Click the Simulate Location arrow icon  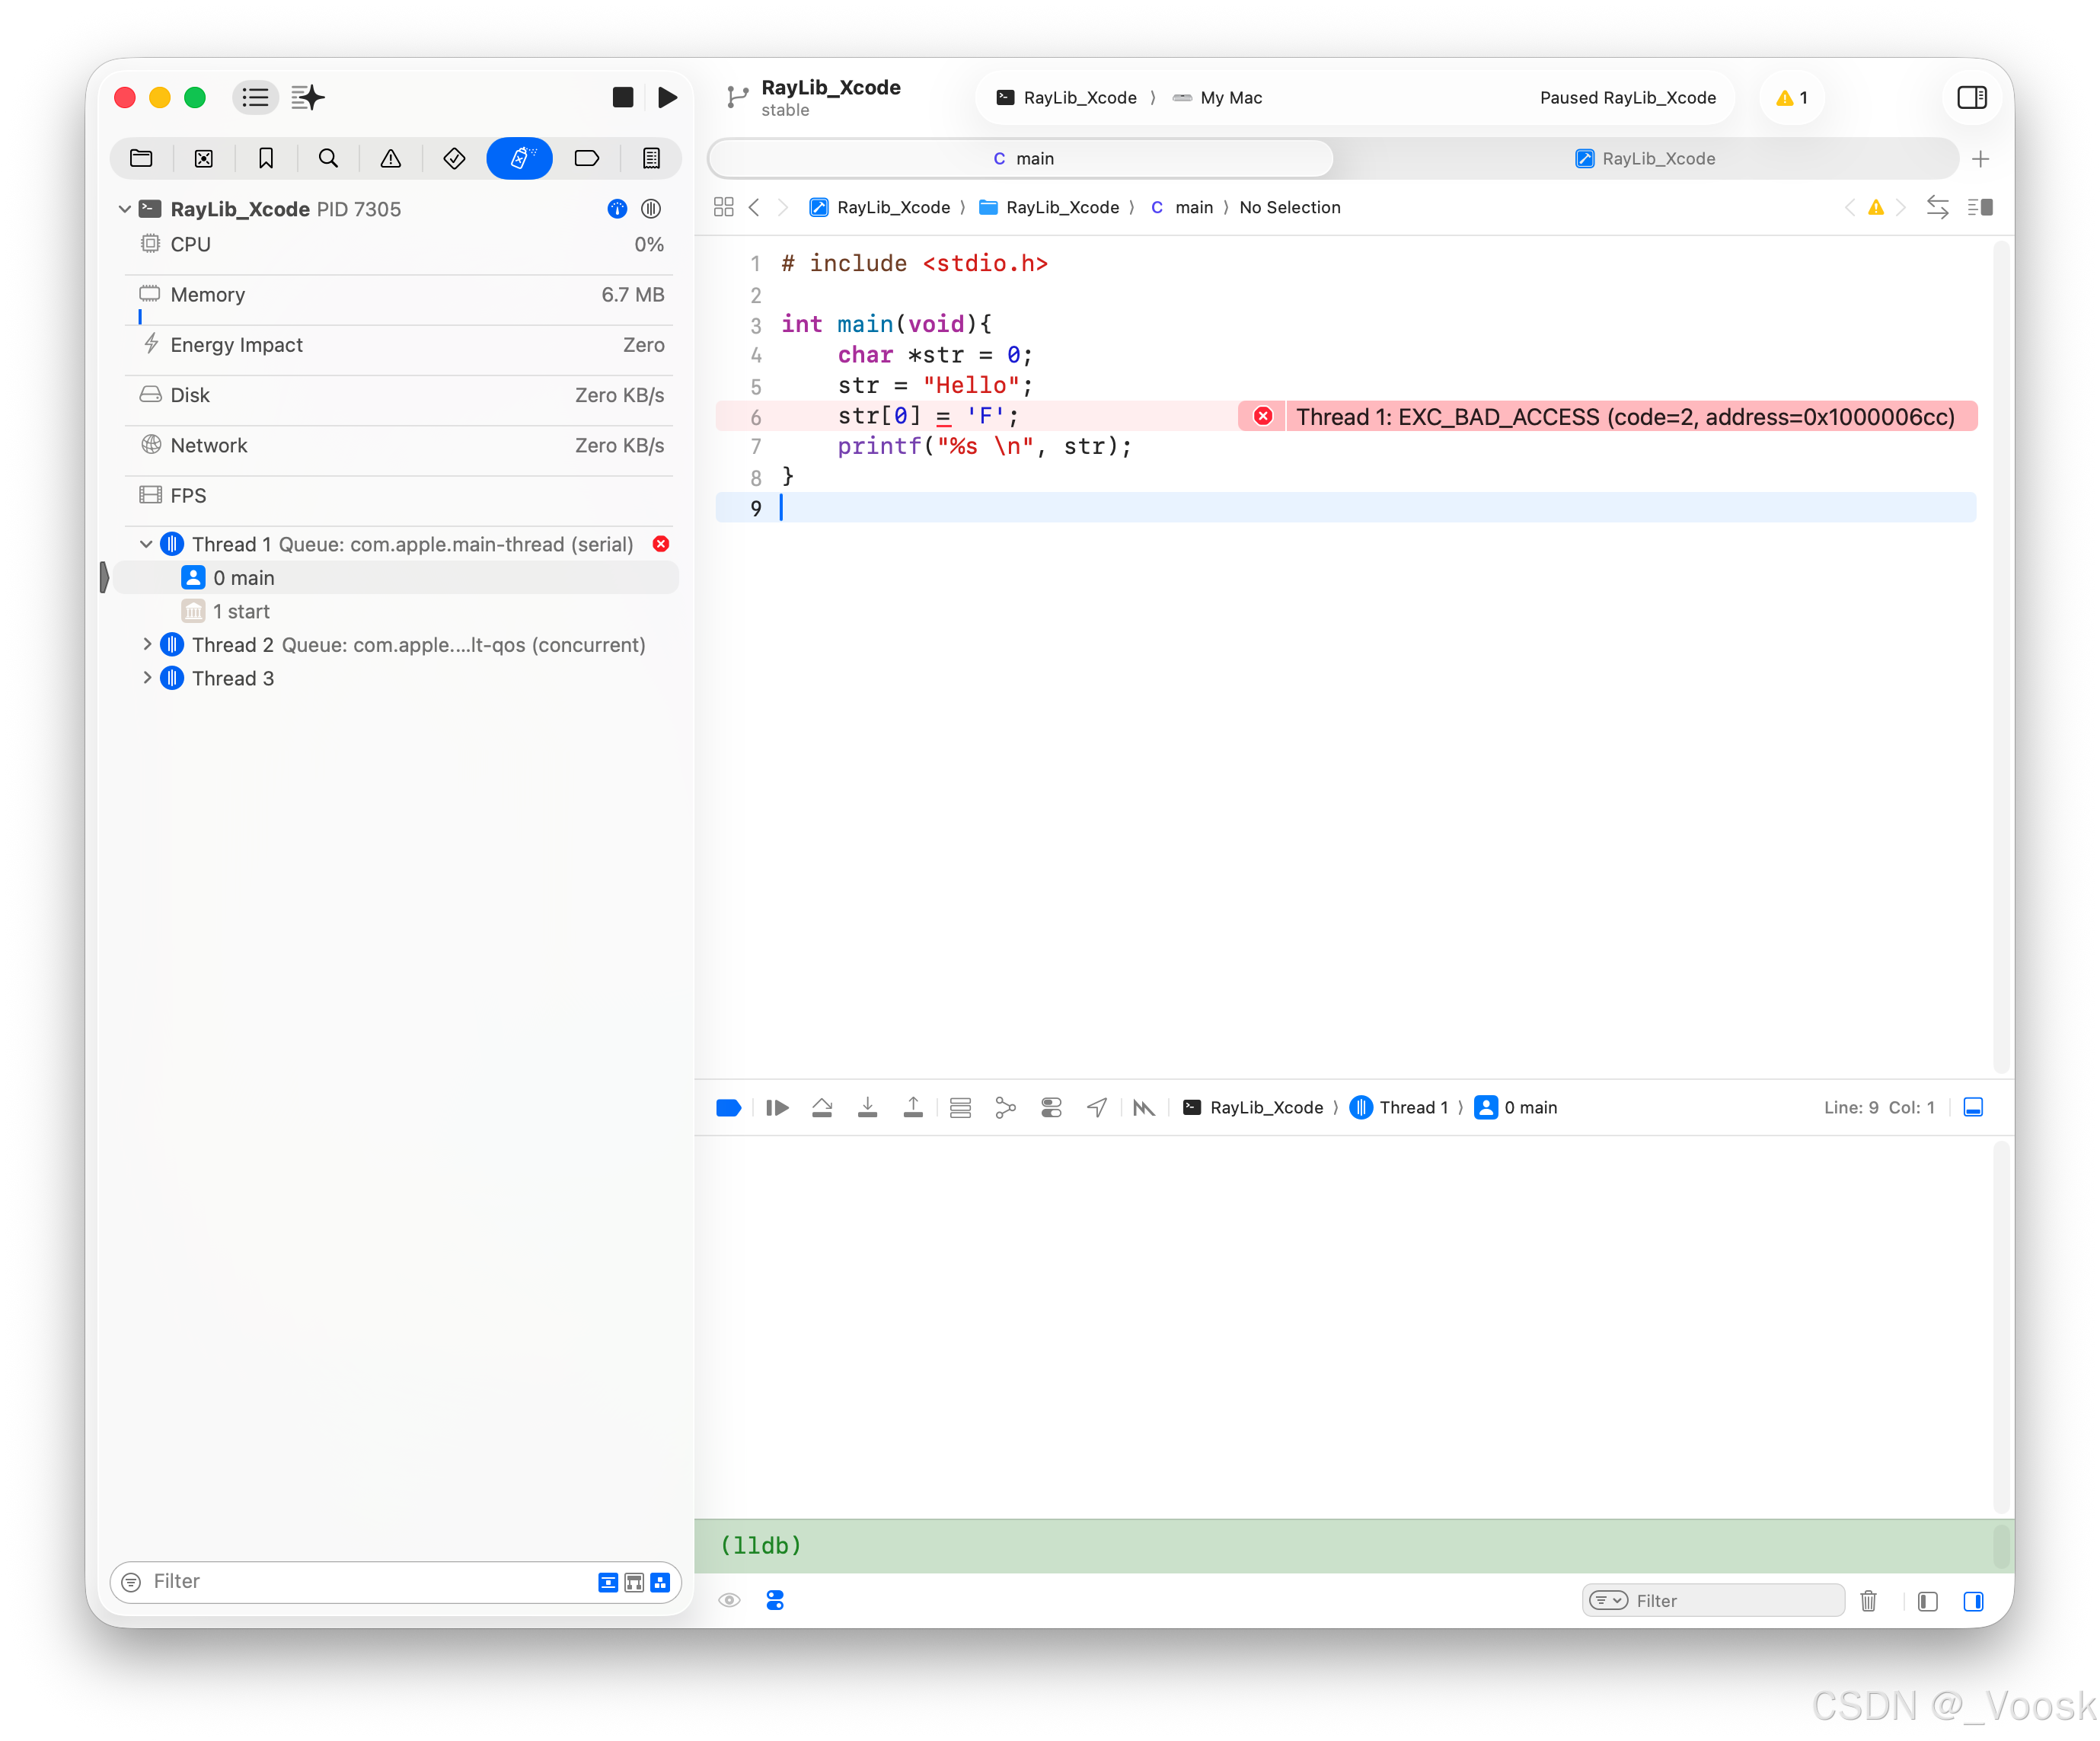(x=1097, y=1107)
